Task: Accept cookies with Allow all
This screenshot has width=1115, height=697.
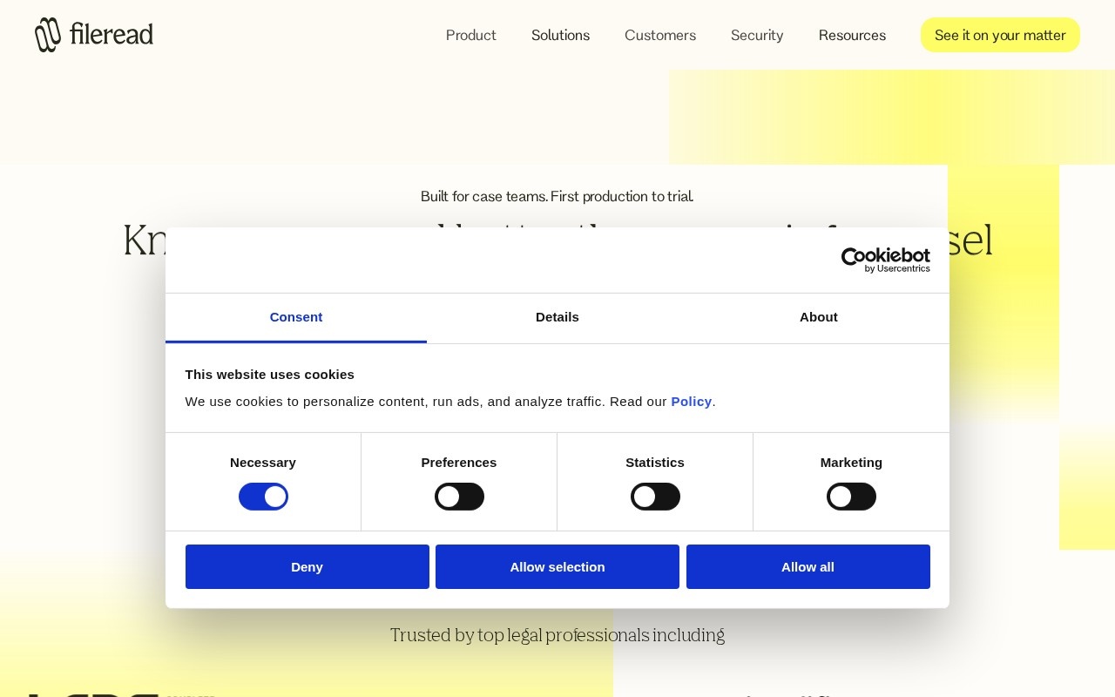Action: [808, 566]
